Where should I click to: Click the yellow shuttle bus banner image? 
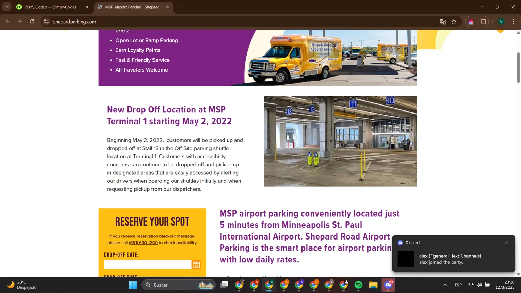click(331, 58)
